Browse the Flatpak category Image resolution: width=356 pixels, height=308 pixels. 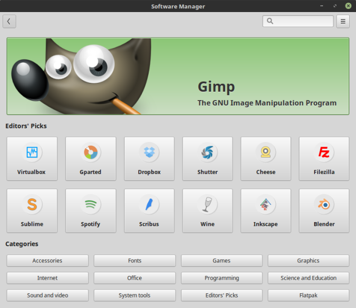coord(308,295)
